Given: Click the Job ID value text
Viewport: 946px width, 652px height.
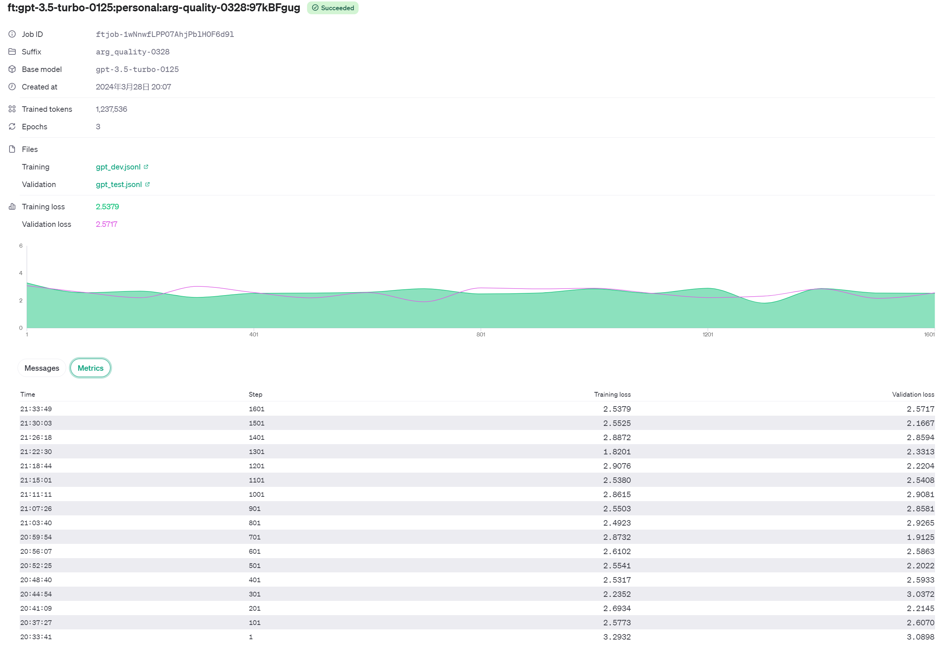Looking at the screenshot, I should coord(165,34).
